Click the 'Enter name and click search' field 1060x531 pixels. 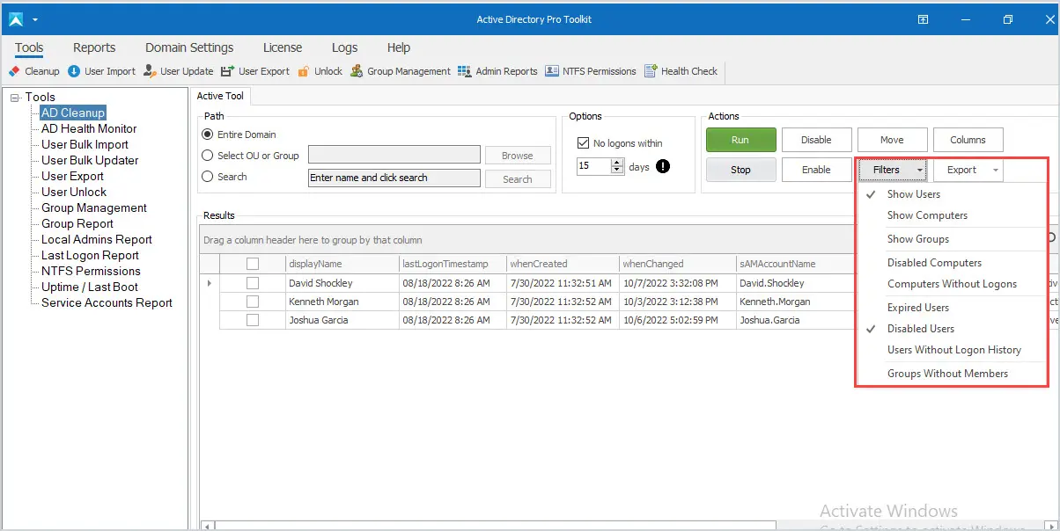tap(394, 178)
